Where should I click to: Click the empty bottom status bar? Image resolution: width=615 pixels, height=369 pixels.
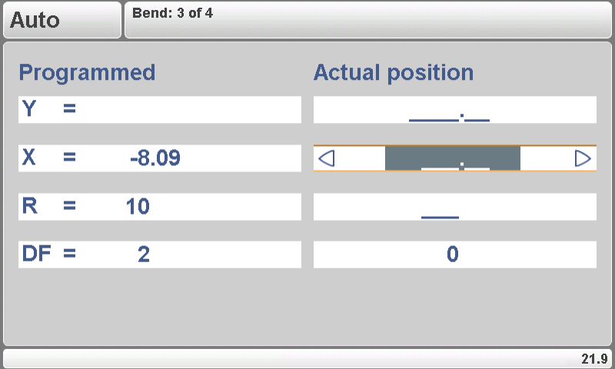[292, 359]
